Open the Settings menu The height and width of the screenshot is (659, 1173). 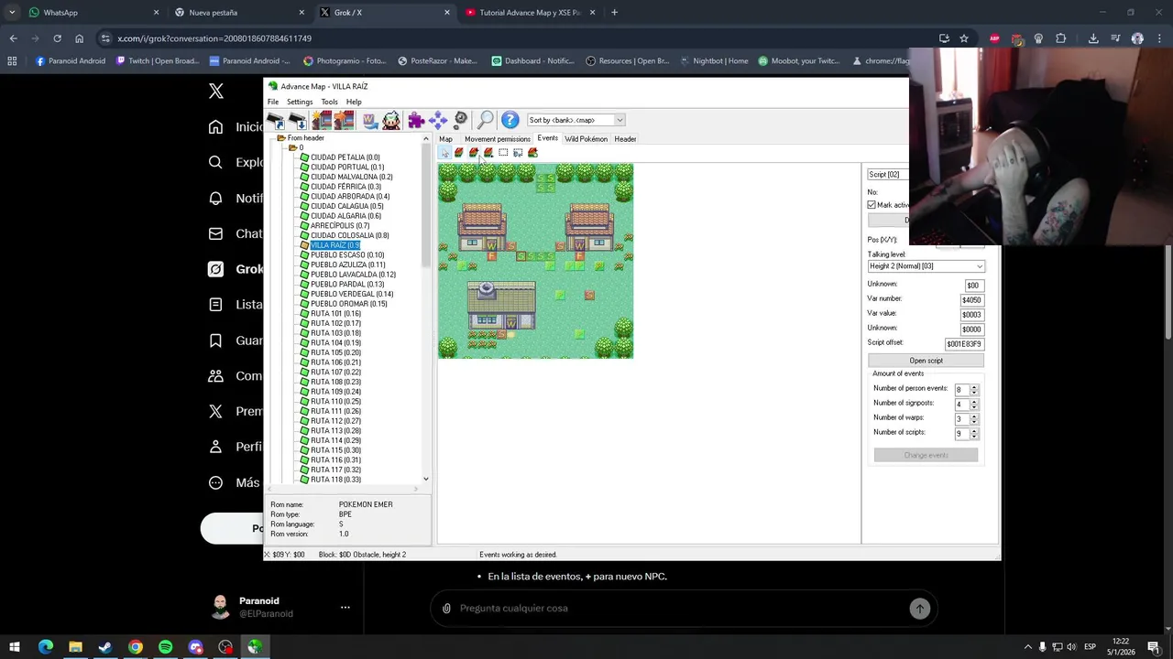point(300,102)
